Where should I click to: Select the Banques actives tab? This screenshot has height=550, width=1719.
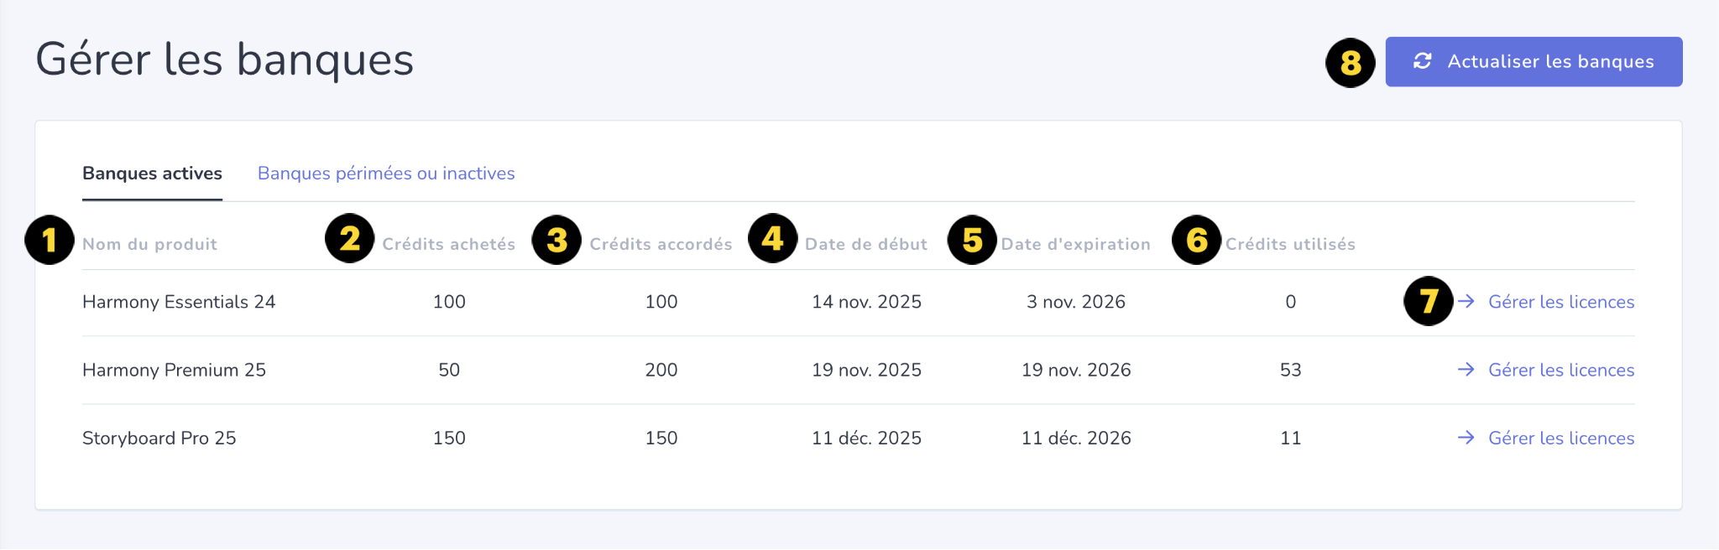pyautogui.click(x=152, y=174)
